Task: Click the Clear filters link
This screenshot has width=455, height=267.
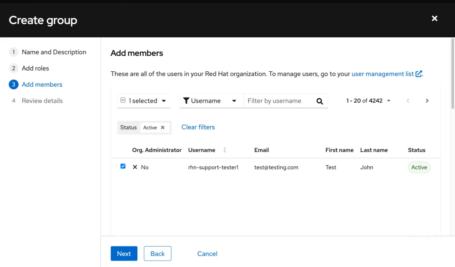Action: [198, 127]
